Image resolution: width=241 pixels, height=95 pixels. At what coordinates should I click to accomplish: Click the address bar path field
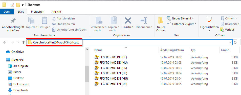coord(129,42)
